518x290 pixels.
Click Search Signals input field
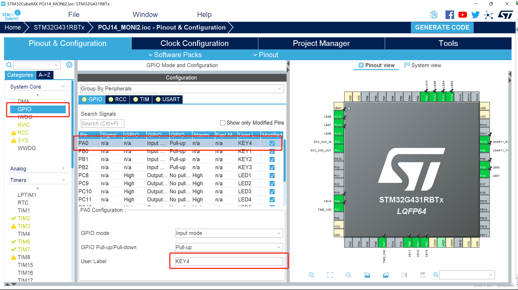click(102, 124)
